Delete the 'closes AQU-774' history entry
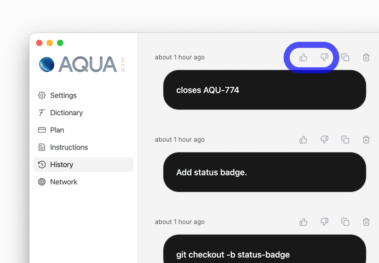Viewport: 379px width, 263px height. (366, 57)
